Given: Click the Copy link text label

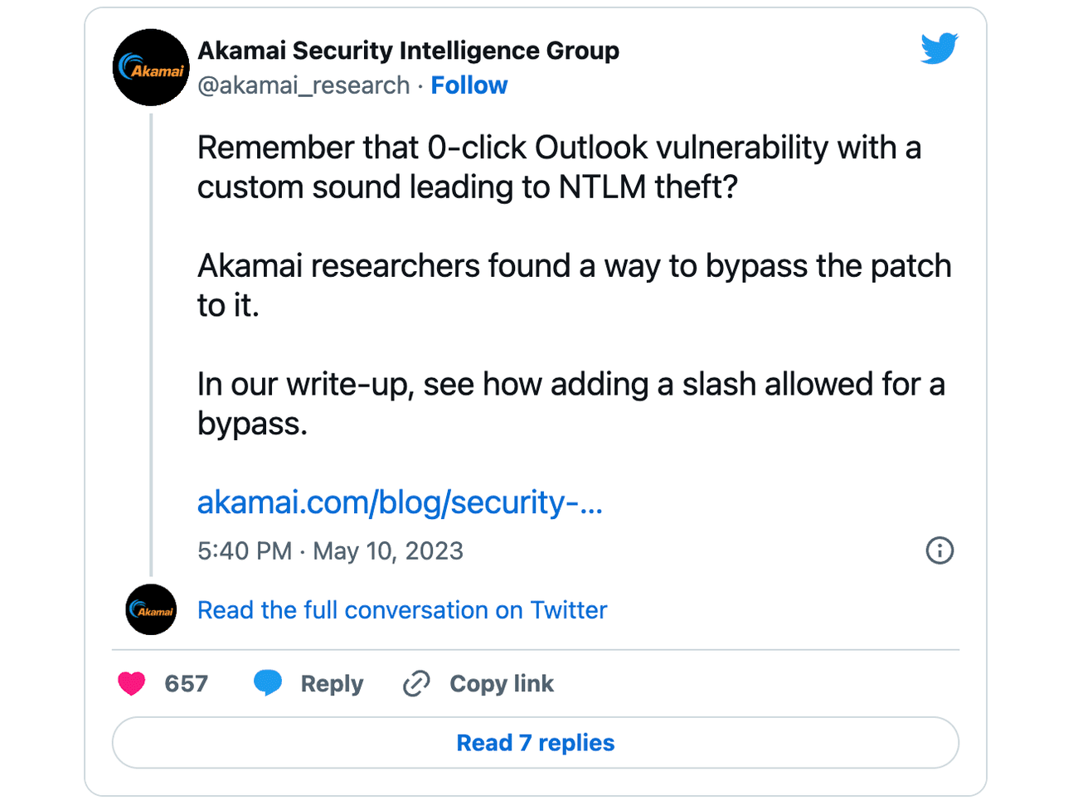Looking at the screenshot, I should pos(501,683).
